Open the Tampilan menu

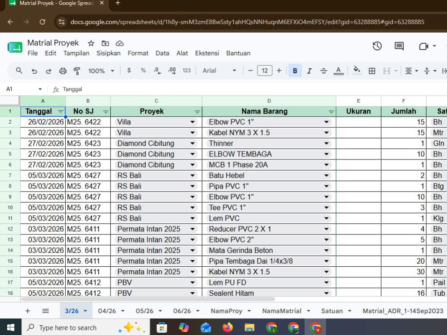tap(76, 53)
